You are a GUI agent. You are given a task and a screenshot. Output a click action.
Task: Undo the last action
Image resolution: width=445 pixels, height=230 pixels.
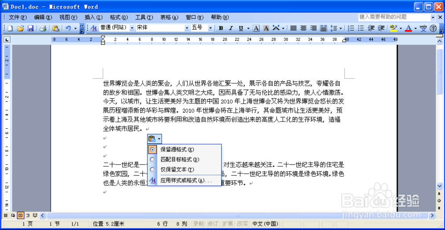(x=69, y=28)
